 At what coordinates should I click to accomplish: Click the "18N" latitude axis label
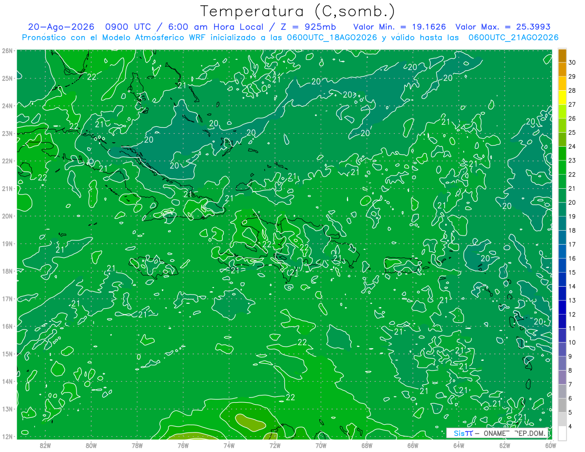coord(7,271)
